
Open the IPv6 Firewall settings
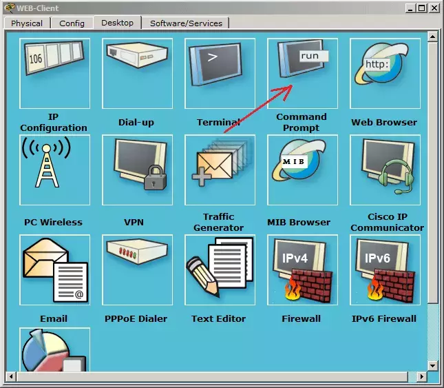(385, 270)
